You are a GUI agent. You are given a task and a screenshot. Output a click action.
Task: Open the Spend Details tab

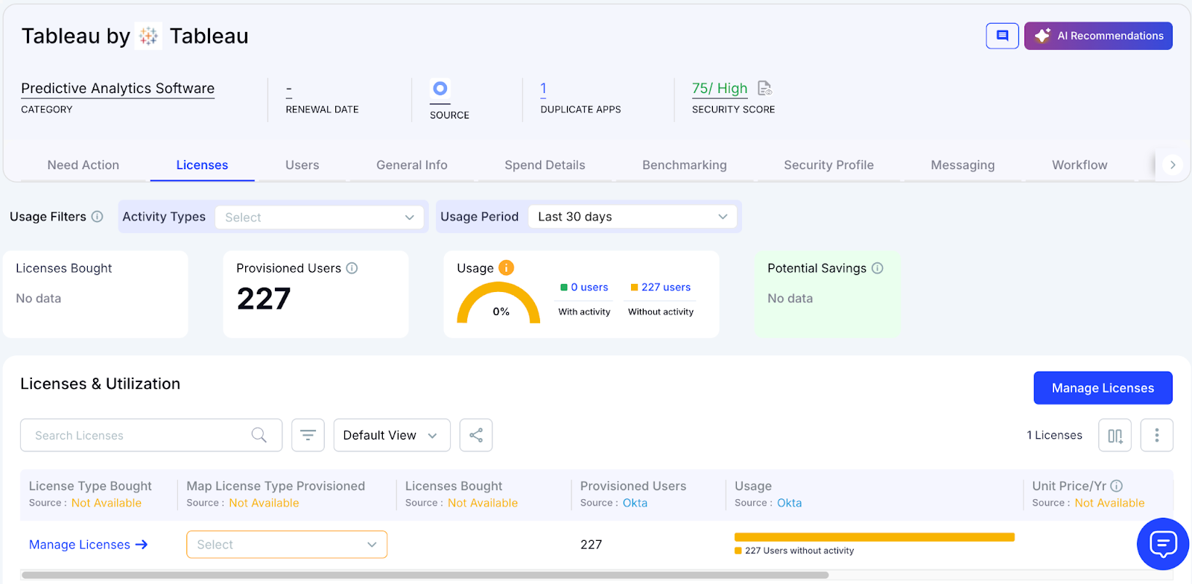[x=545, y=165]
